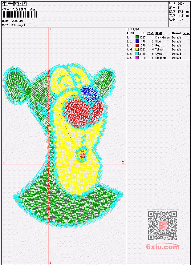Click the 'Blue' description text
191x265 pixels.
click(158, 42)
